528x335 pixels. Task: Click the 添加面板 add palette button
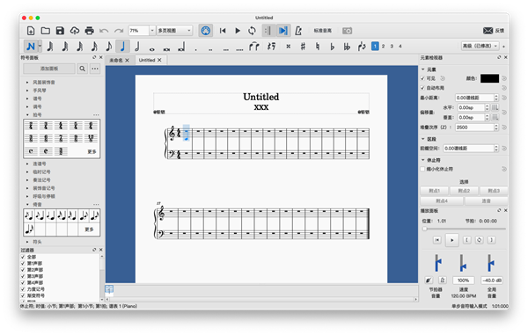point(49,69)
